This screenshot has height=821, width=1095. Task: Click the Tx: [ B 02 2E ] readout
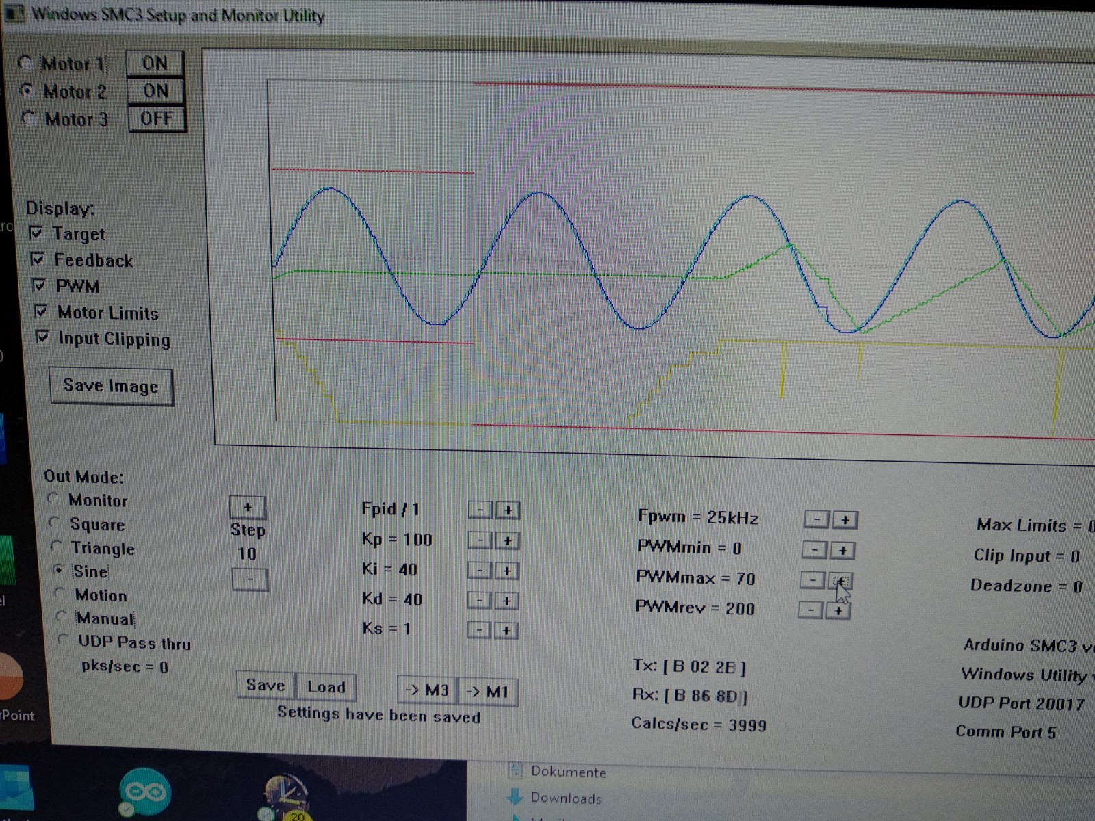click(690, 666)
